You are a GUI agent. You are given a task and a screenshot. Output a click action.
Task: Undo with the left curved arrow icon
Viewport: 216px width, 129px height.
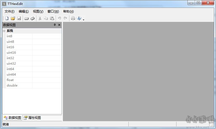tap(59, 18)
